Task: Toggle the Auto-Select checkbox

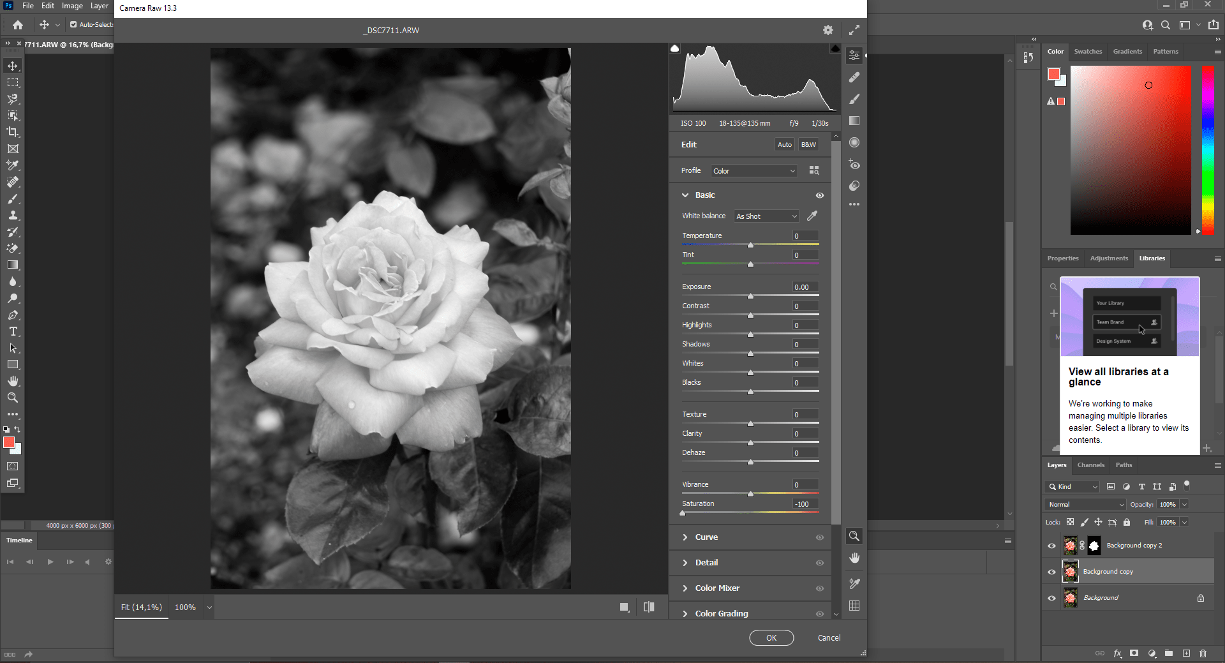Action: [x=73, y=25]
